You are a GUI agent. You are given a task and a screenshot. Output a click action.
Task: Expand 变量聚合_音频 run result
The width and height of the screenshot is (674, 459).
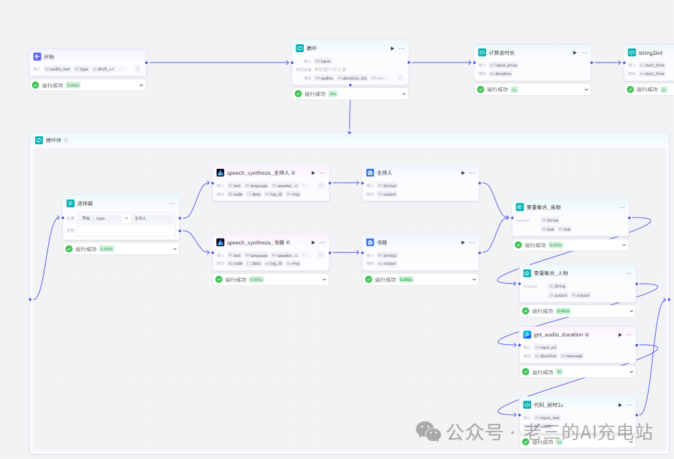pyautogui.click(x=624, y=244)
